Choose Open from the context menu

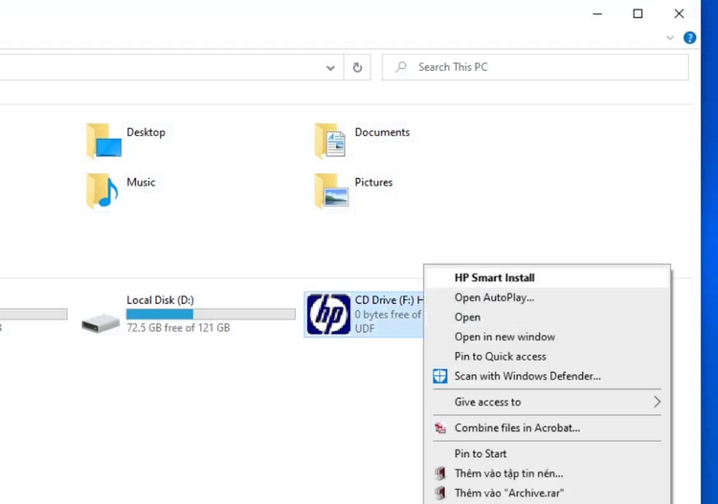coord(548,317)
